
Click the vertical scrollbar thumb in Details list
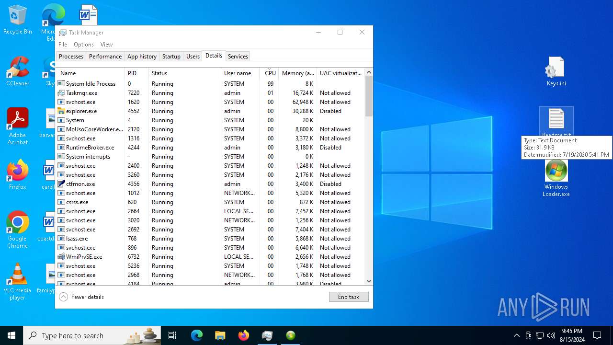tap(369, 96)
